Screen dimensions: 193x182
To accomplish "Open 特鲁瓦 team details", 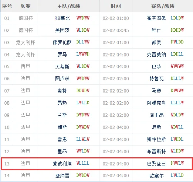I will [x=156, y=78].
